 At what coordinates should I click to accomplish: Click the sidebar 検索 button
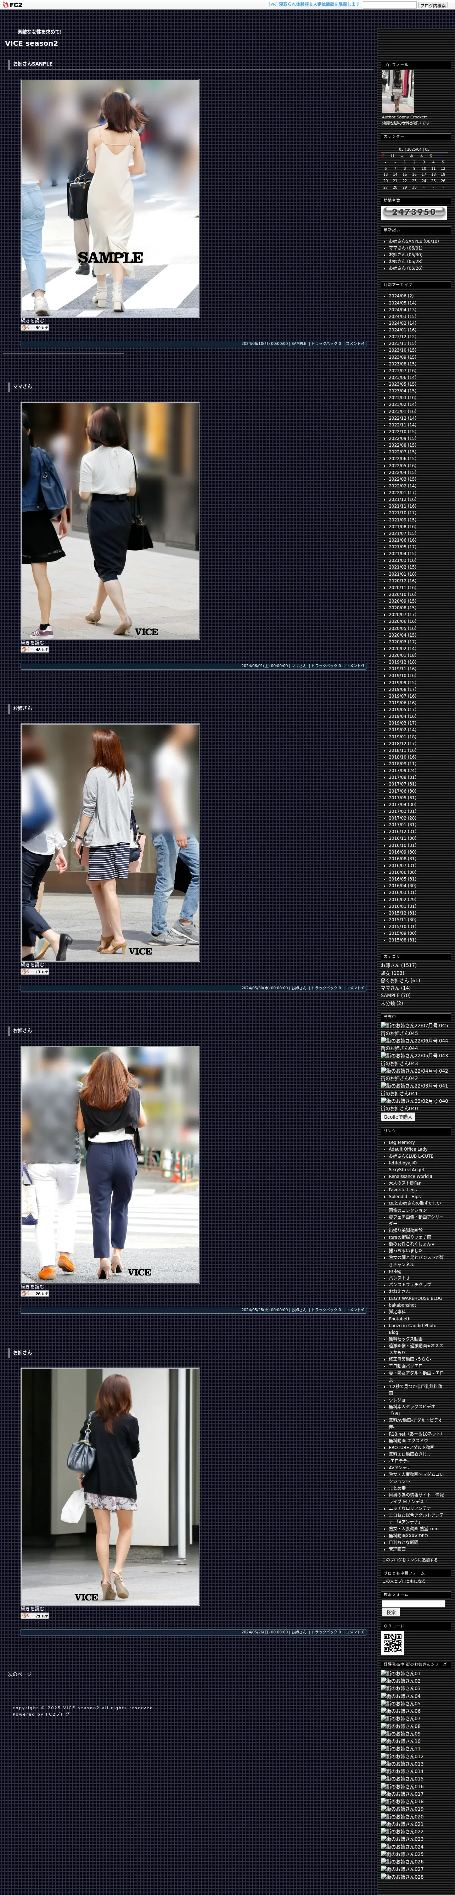pyautogui.click(x=391, y=1612)
